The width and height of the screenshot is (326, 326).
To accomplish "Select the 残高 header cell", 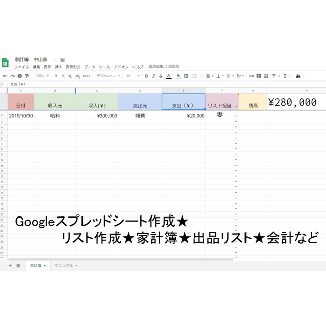I will point(253,102).
